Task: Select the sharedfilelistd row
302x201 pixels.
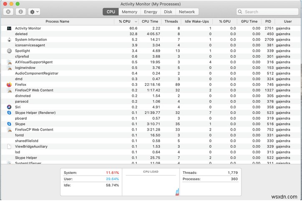Action: tap(151, 141)
